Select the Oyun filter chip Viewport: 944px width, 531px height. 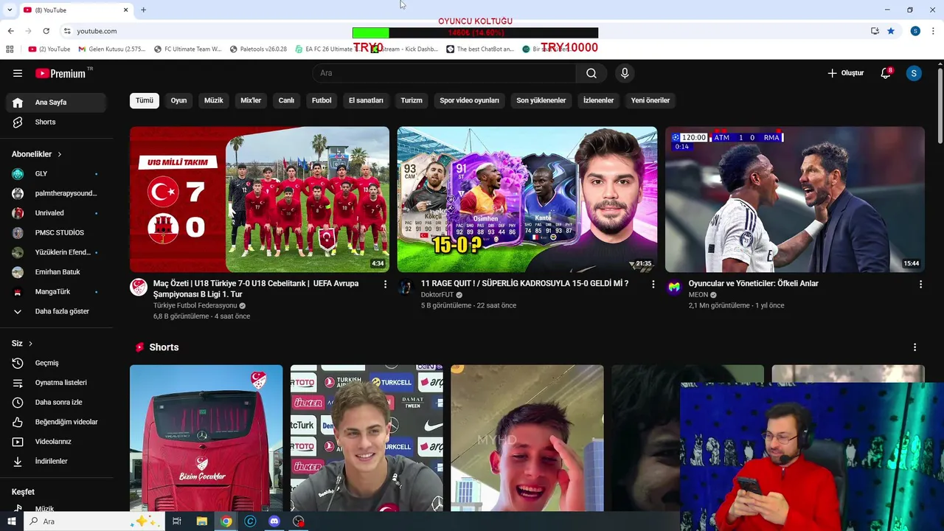coord(178,100)
